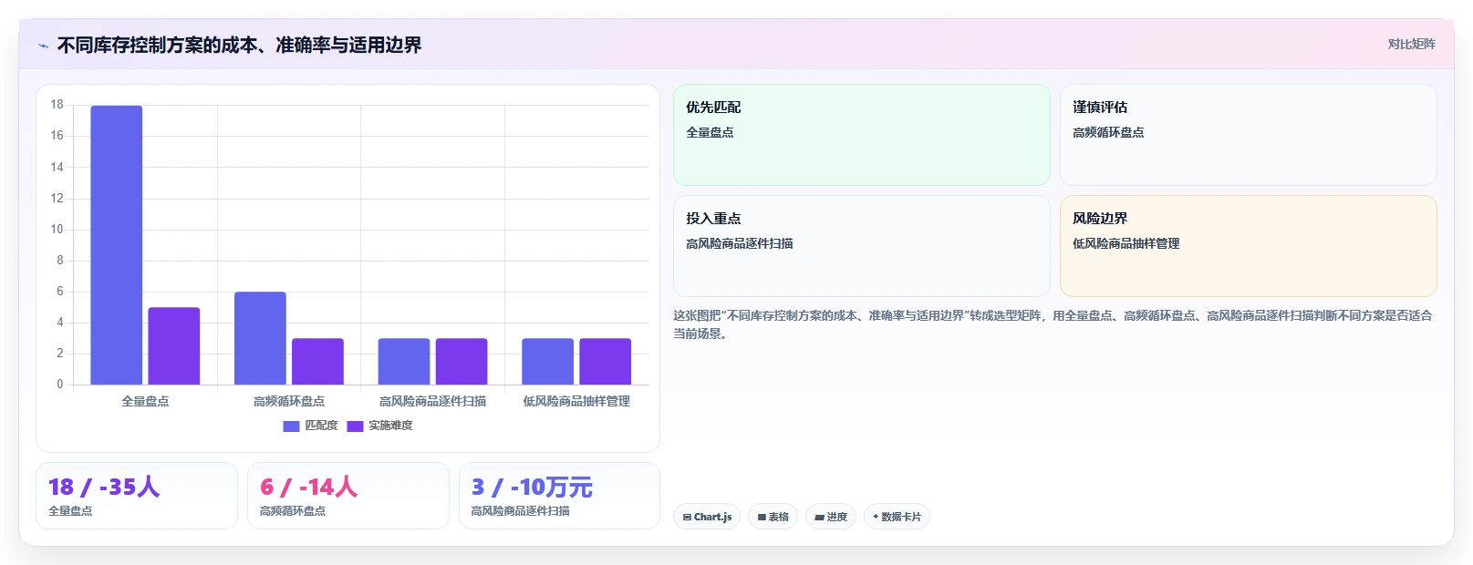Click the description paragraph starting with 这张图把

coord(1053,324)
